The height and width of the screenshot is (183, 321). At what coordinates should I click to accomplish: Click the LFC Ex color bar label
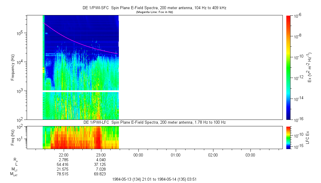coord(308,138)
